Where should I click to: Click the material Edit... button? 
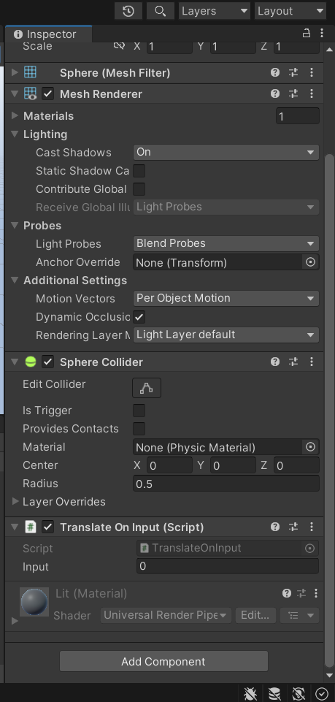pos(255,615)
